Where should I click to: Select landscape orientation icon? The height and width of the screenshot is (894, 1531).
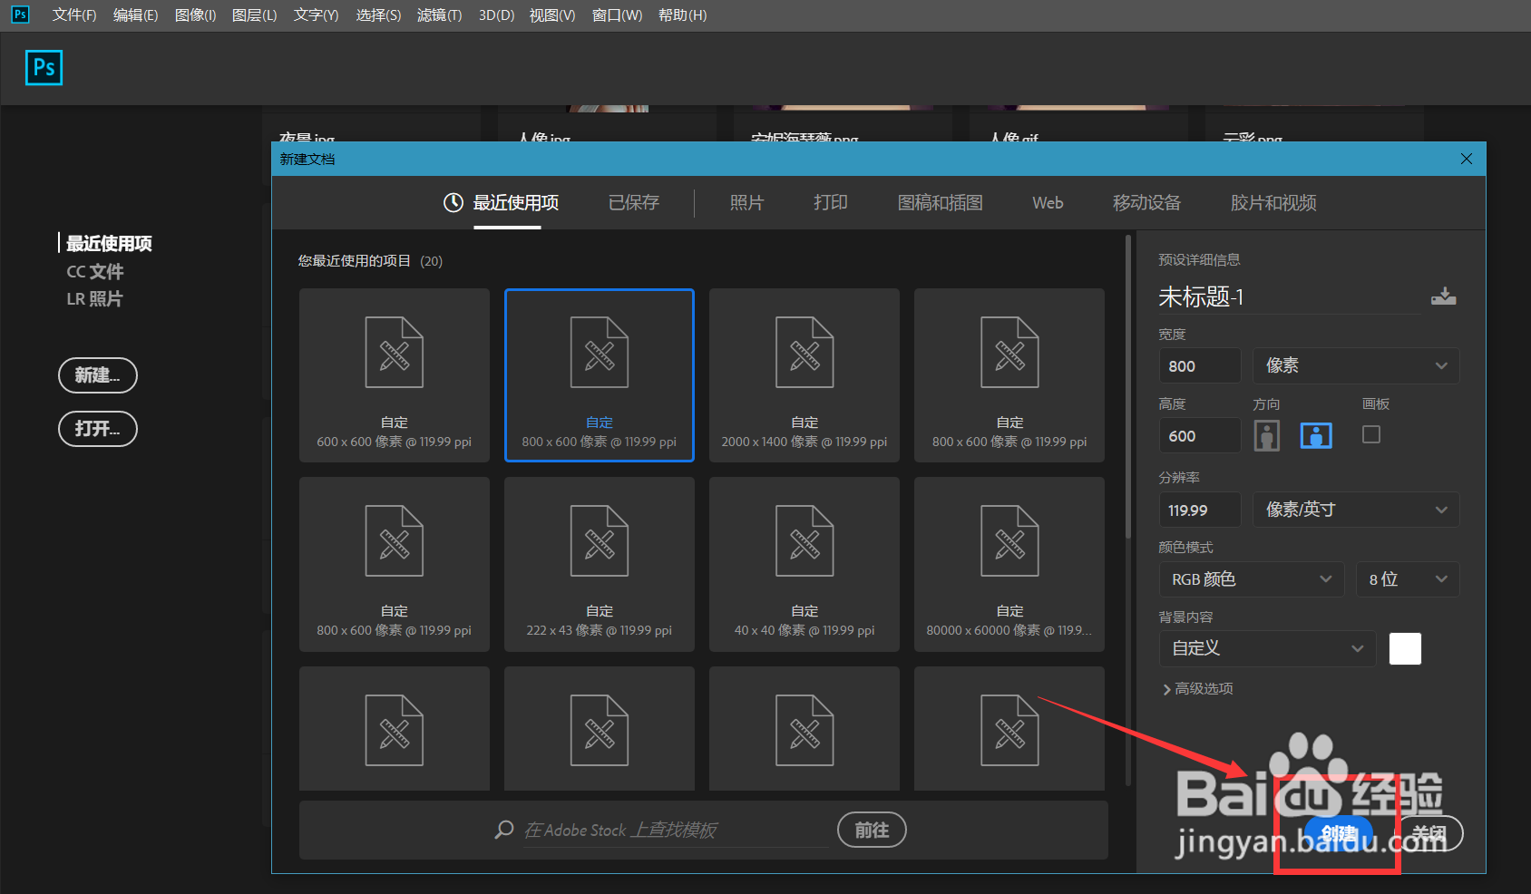point(1316,436)
